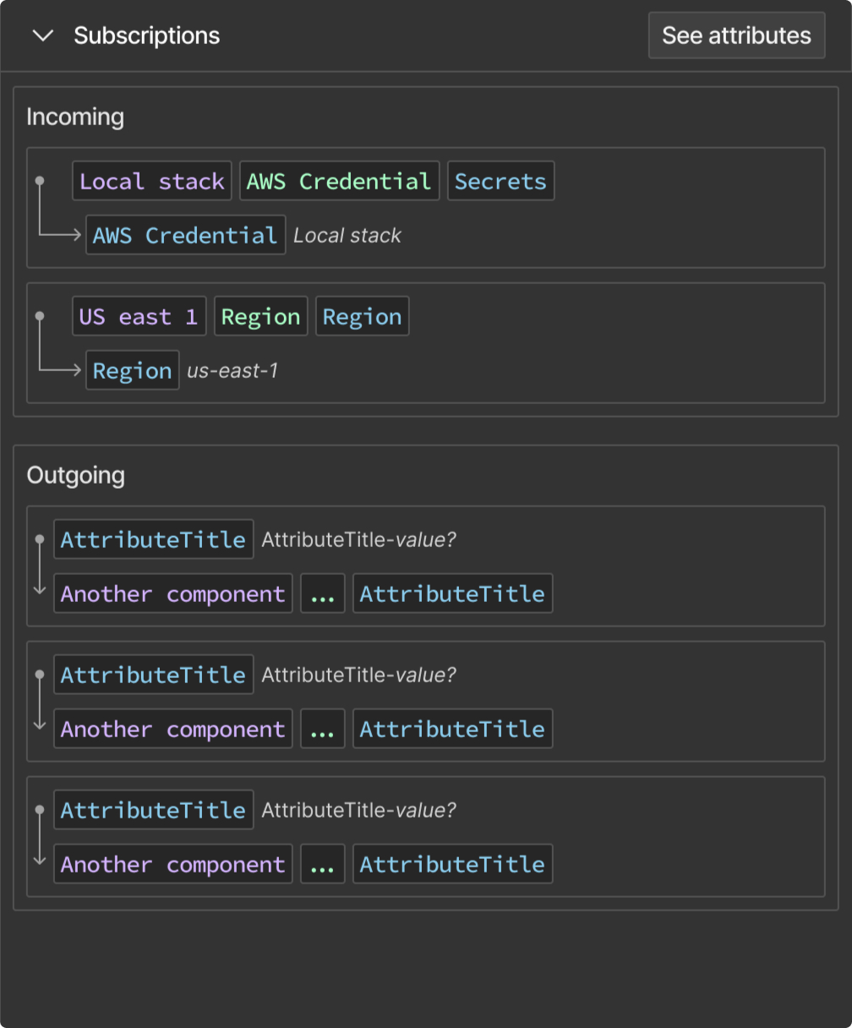
Task: Expand the ellipsis in first outgoing subscription
Action: coord(322,593)
